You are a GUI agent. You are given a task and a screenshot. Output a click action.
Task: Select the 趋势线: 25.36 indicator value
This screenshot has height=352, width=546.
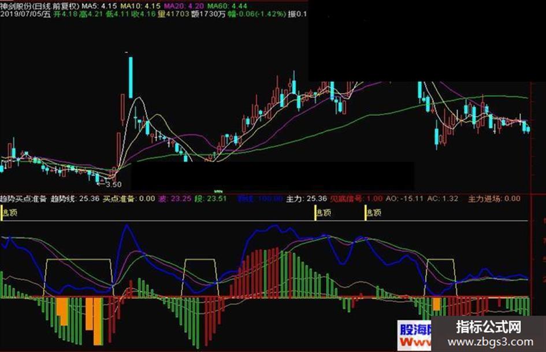tap(75, 199)
